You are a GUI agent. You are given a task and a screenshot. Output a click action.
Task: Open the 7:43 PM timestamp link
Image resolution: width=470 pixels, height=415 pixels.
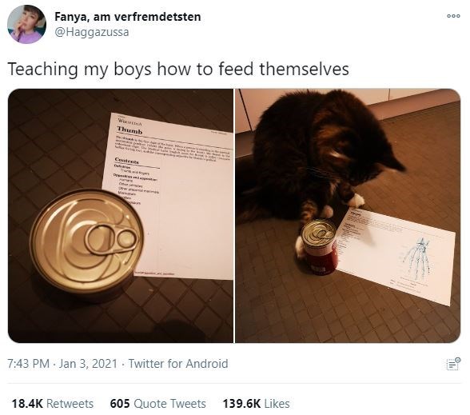pos(29,364)
